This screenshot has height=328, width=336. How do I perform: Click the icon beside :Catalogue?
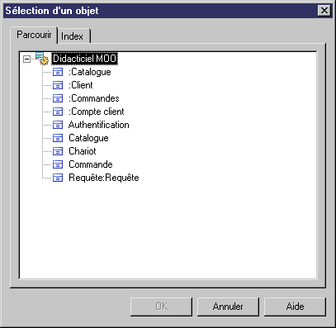point(58,72)
